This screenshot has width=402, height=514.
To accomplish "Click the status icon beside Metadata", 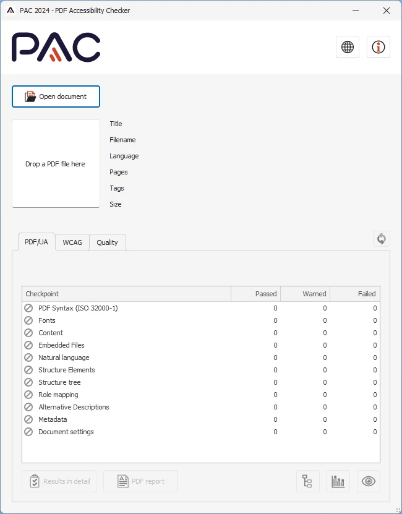I will point(28,419).
